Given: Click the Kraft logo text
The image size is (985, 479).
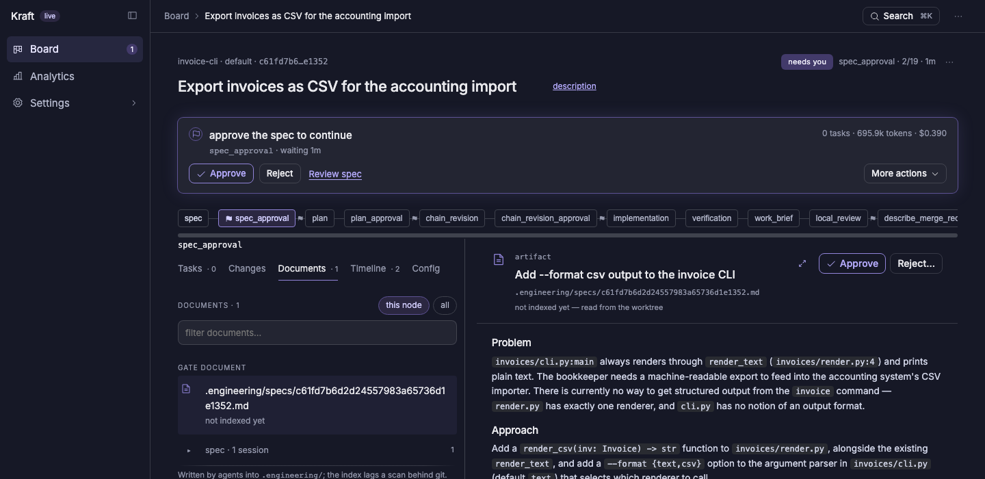Looking at the screenshot, I should 23,16.
